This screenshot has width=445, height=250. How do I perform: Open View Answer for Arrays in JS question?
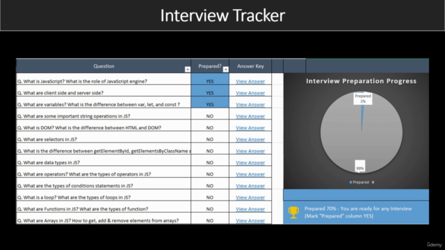click(250, 221)
